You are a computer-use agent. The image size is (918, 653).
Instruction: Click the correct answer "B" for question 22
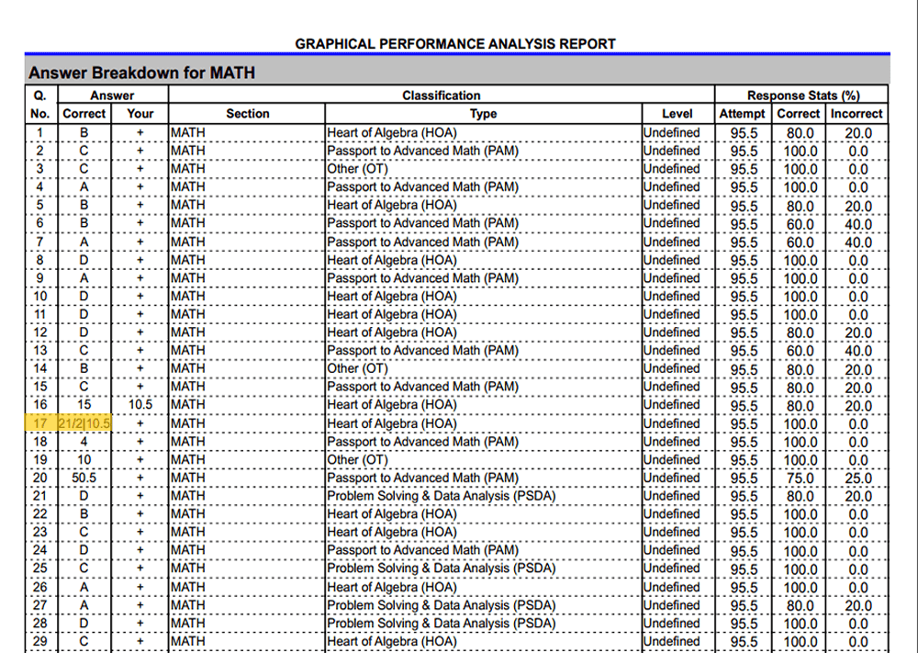point(84,514)
